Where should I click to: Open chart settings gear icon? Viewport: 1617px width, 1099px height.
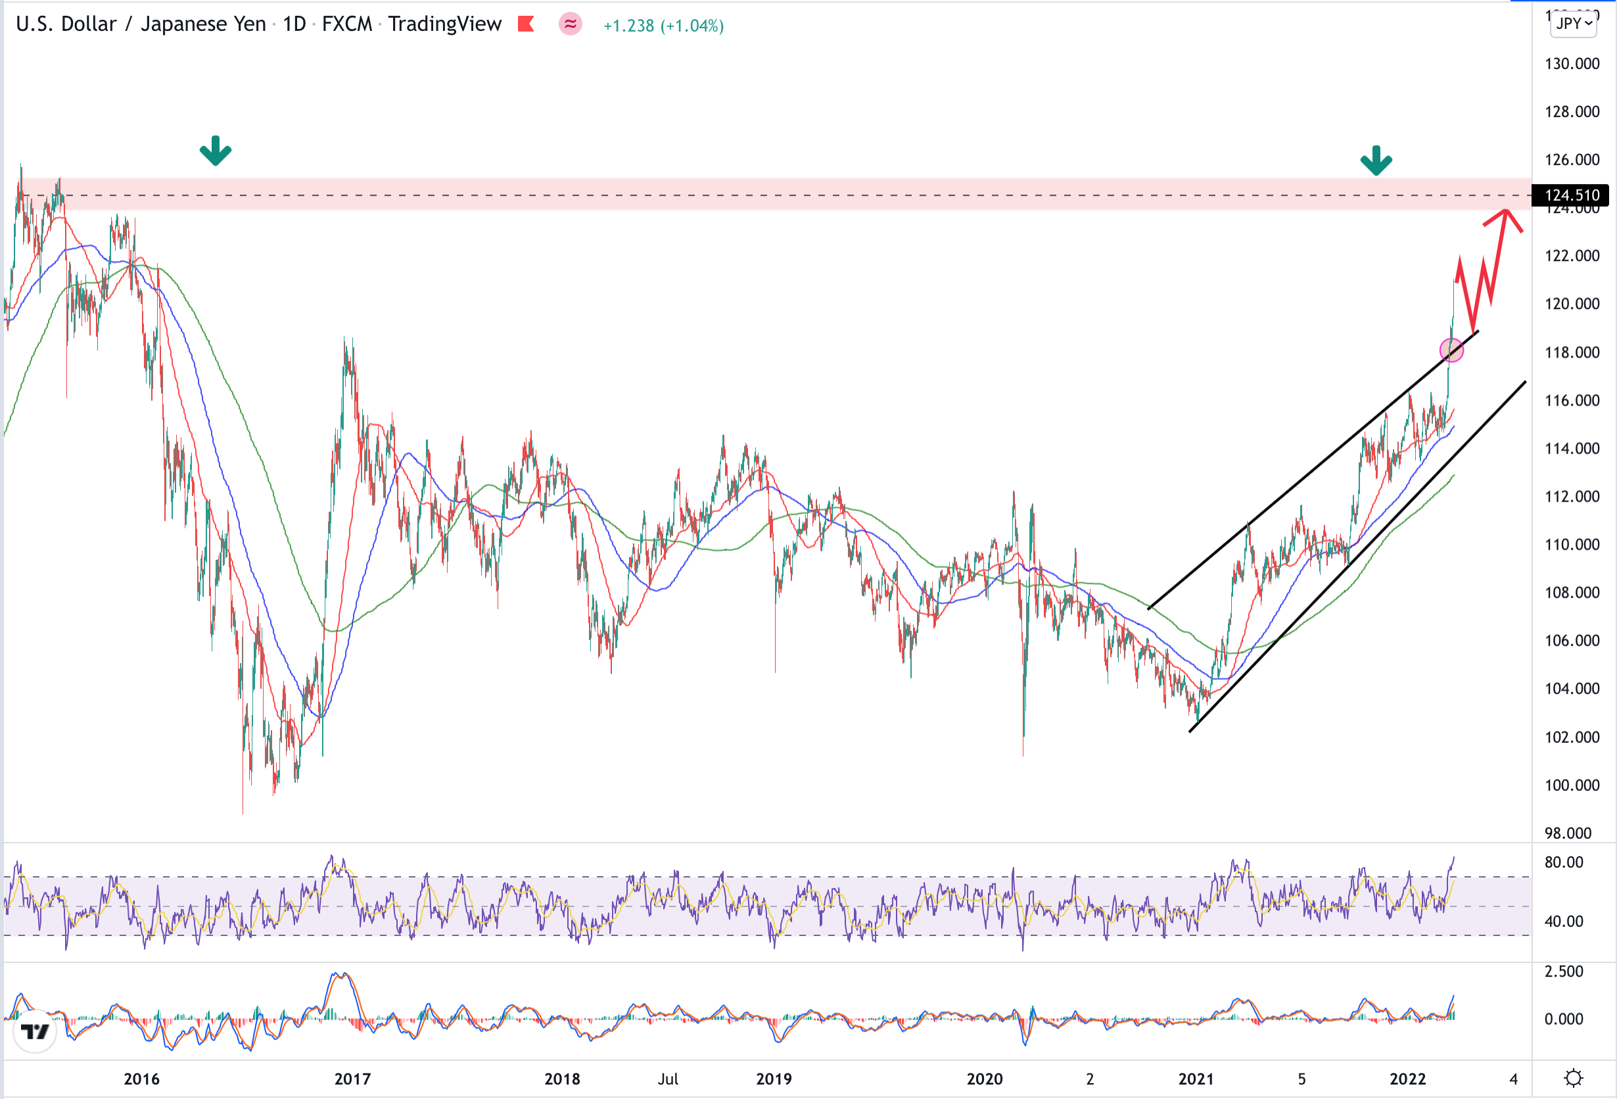1573,1078
